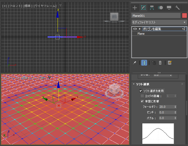Viewport: 188px width, 146px height.
Task: Open the Motion panel tab
Action: pos(160,8)
